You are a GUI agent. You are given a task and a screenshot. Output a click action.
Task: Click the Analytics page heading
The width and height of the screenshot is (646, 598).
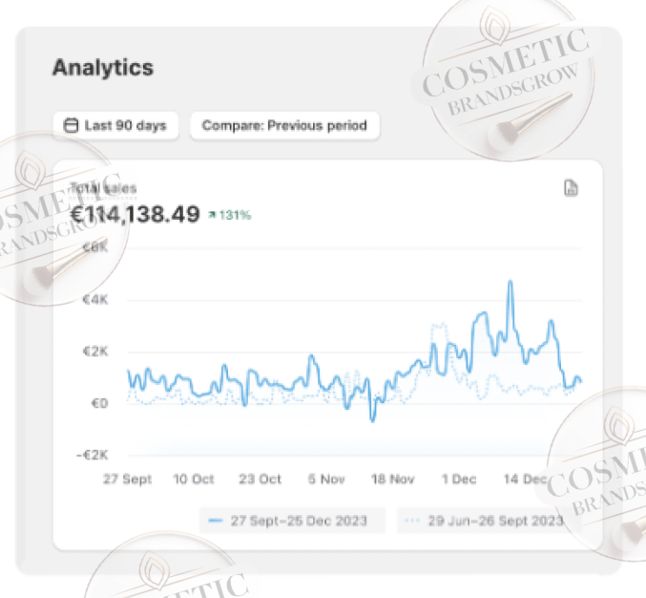click(102, 68)
